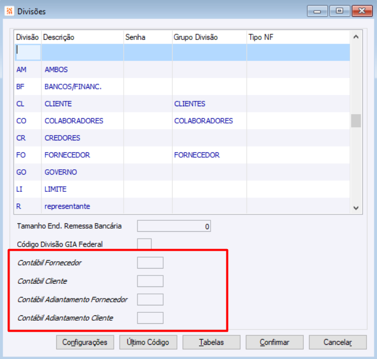Select the Contábil Adiantamento Fornecedor field
This screenshot has height=359, width=377.
(x=150, y=300)
